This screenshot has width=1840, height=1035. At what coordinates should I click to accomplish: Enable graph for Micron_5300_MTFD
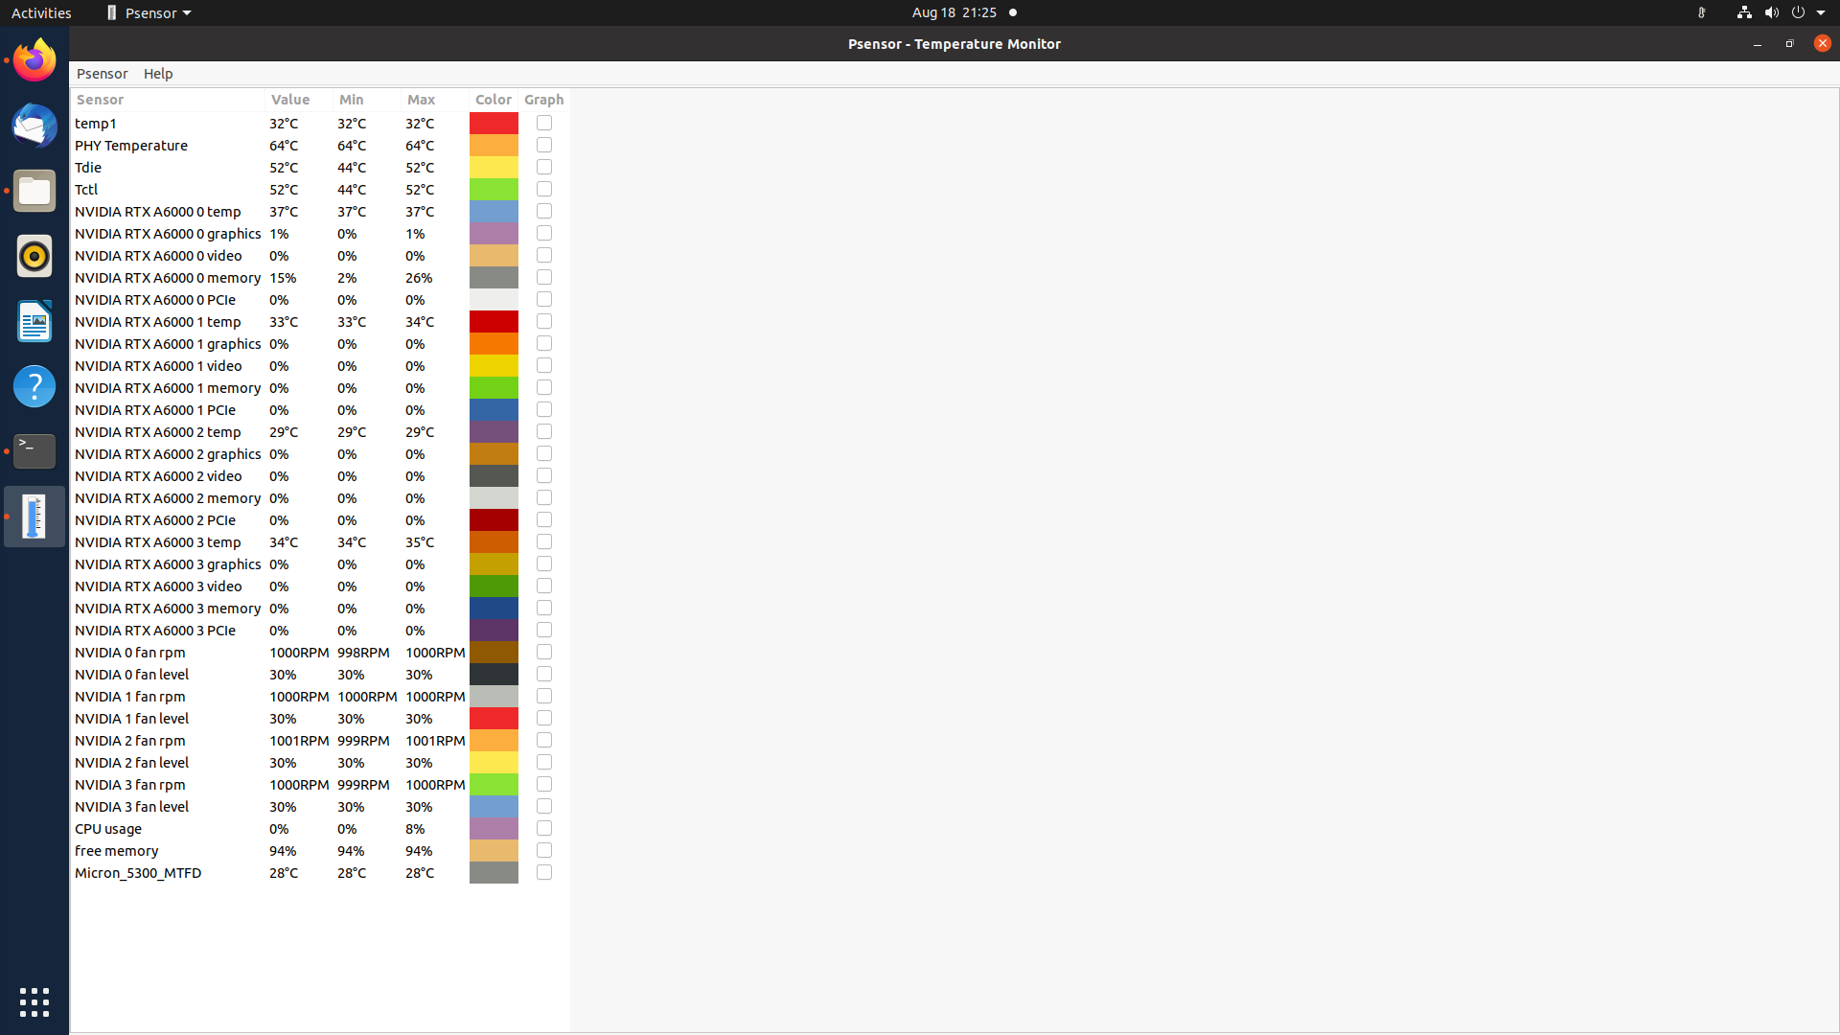tap(544, 872)
